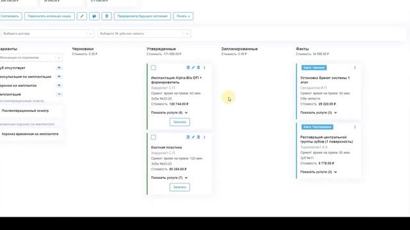Expand 'Показать услуги (7)' on Костная пластика card
The width and height of the screenshot is (410, 230).
click(x=169, y=178)
